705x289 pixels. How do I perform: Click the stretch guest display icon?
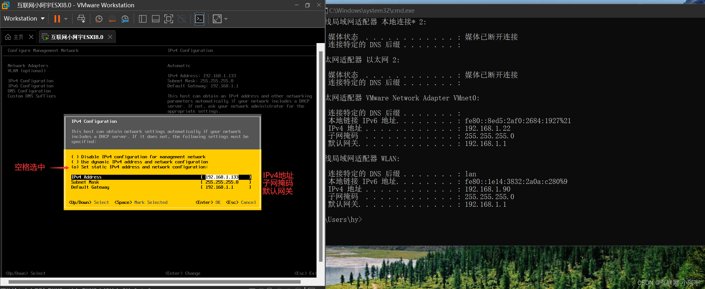(217, 19)
